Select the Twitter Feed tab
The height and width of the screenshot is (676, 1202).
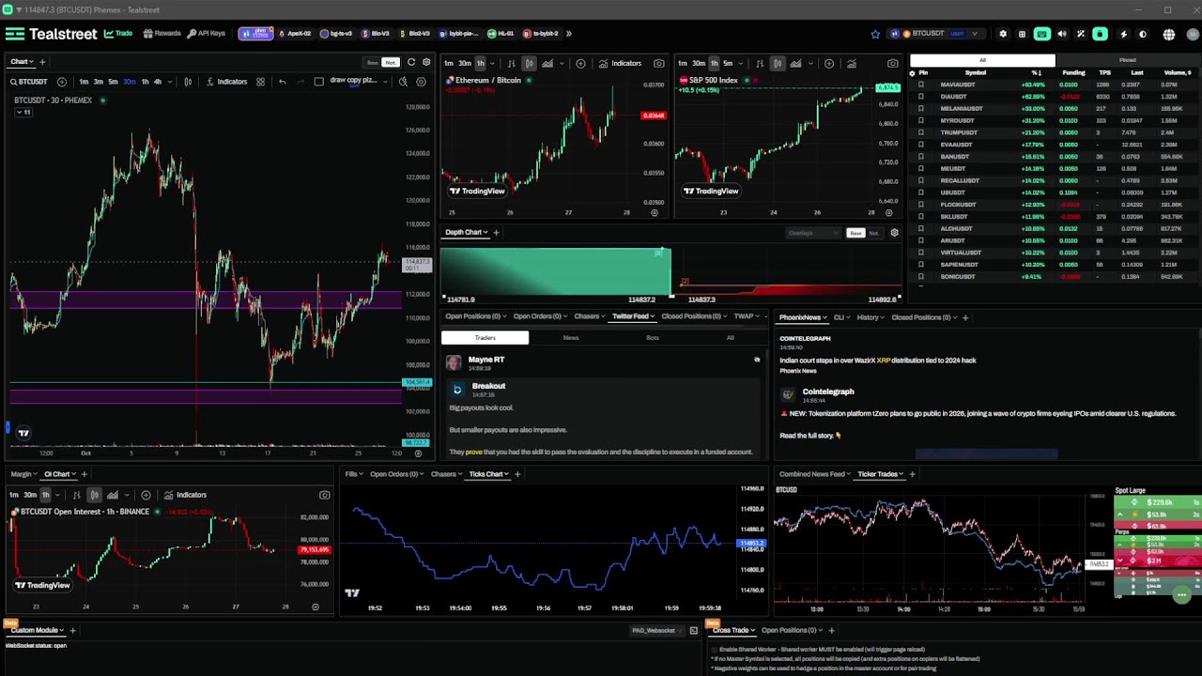(633, 316)
